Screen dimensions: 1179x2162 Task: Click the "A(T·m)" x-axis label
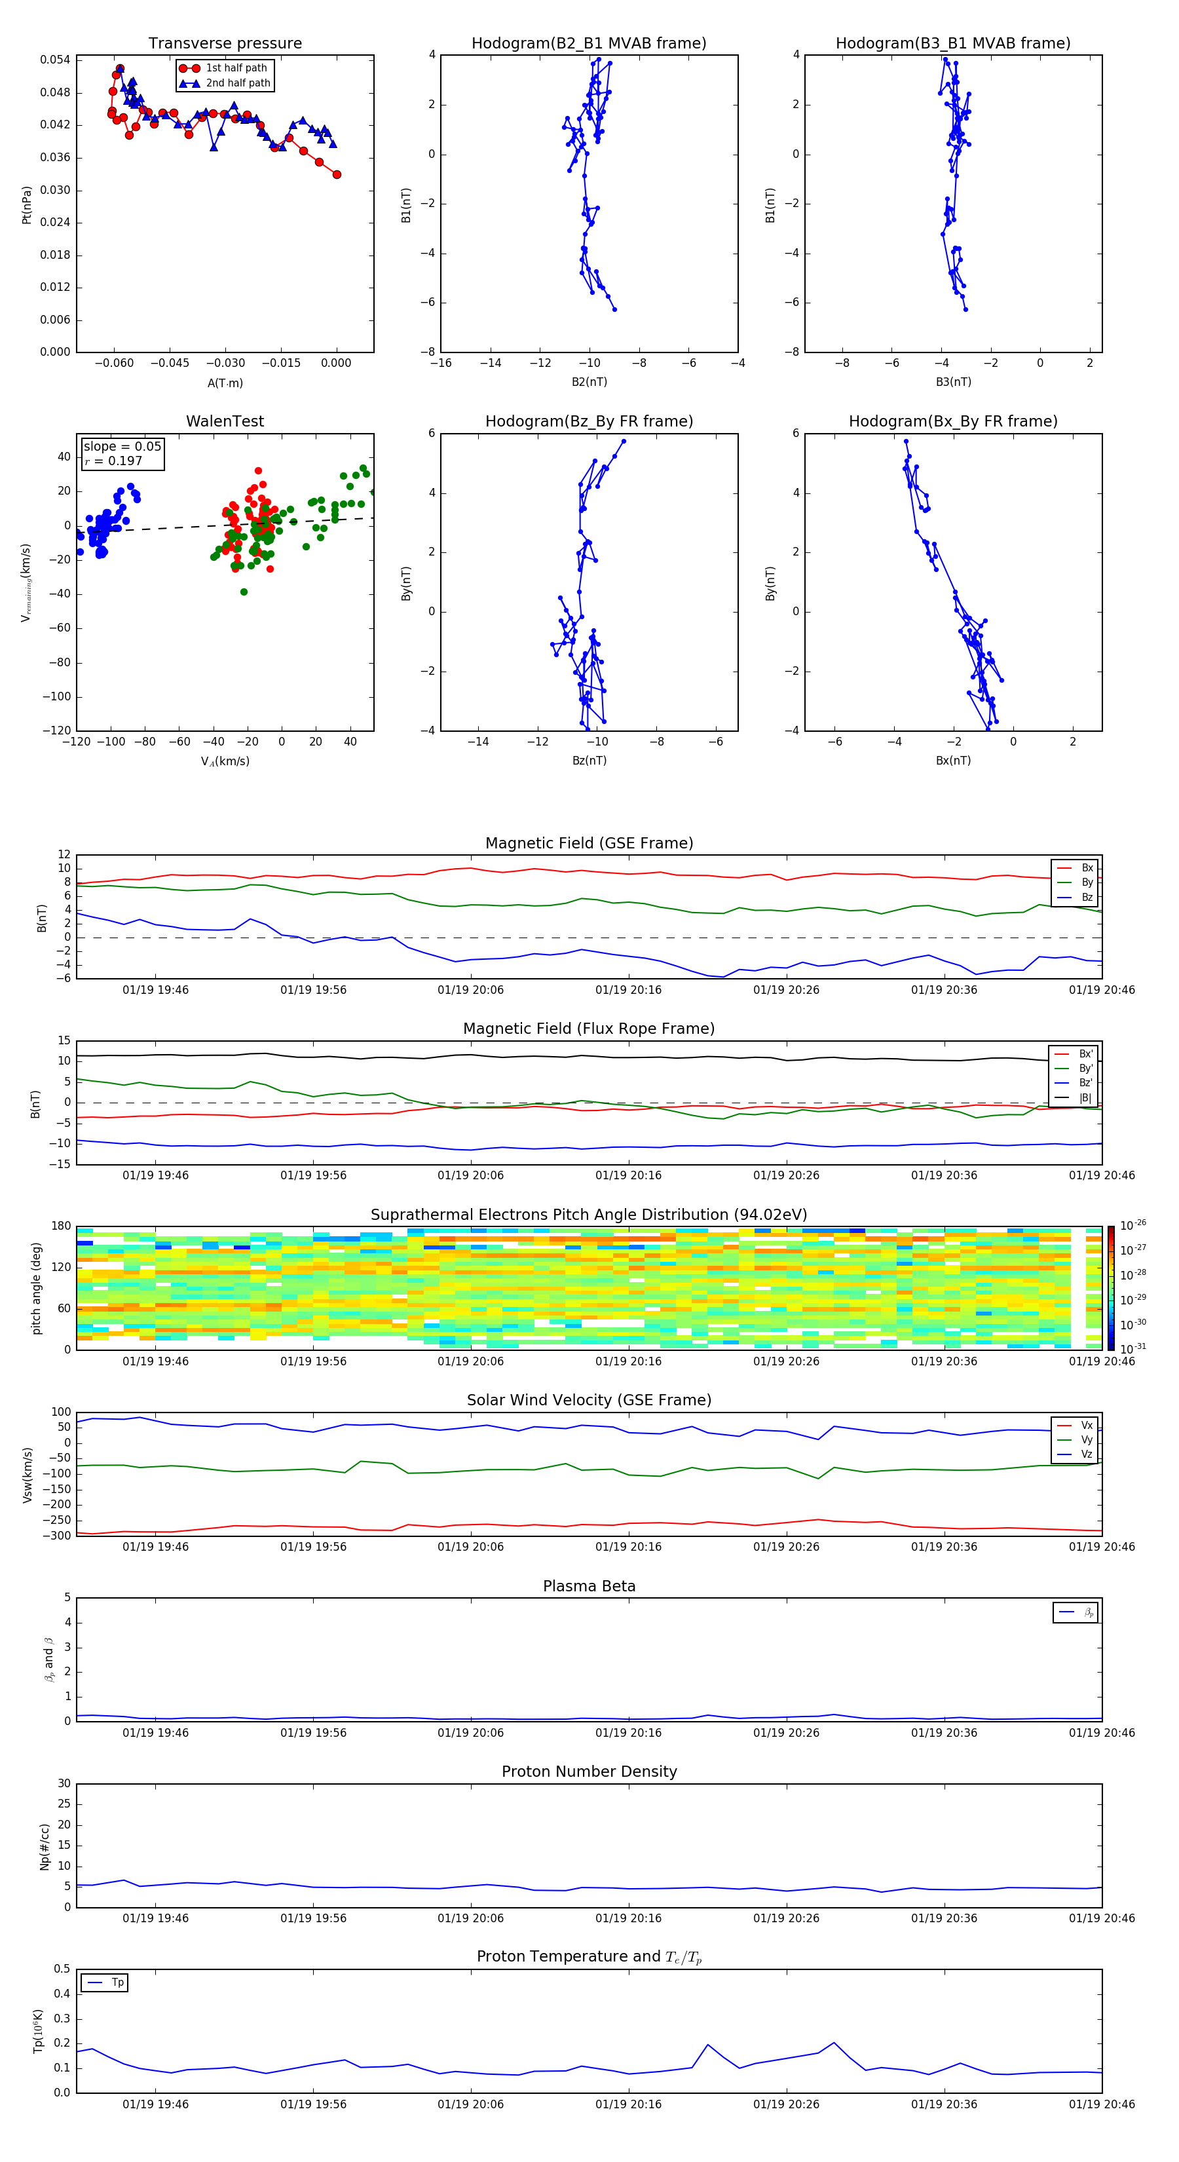tap(225, 383)
